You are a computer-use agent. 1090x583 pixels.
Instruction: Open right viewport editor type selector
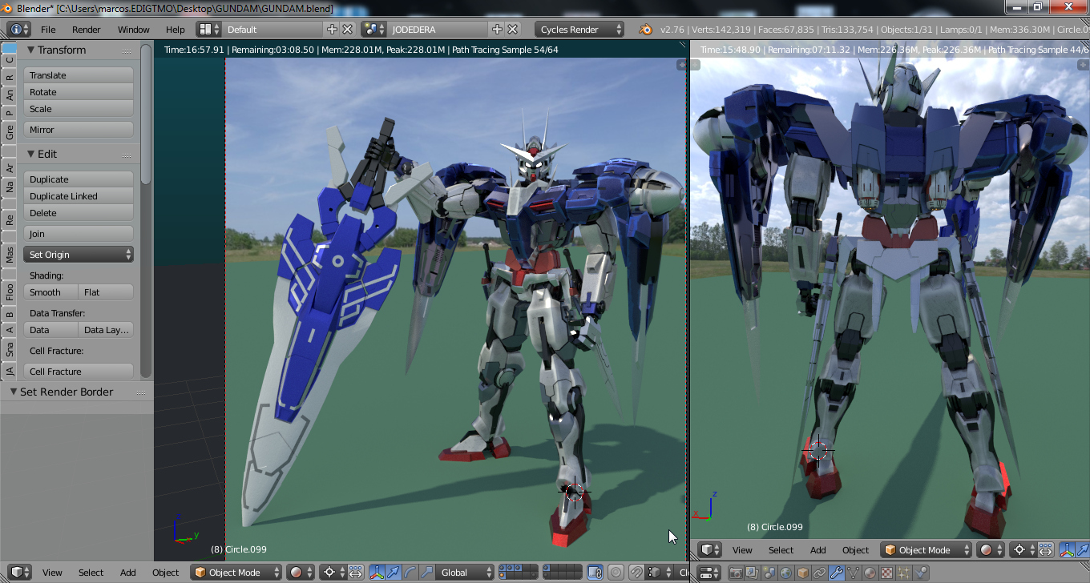click(709, 550)
